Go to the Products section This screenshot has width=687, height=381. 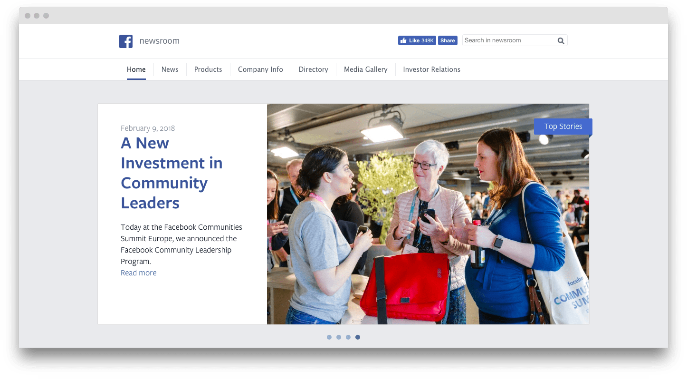click(x=208, y=69)
